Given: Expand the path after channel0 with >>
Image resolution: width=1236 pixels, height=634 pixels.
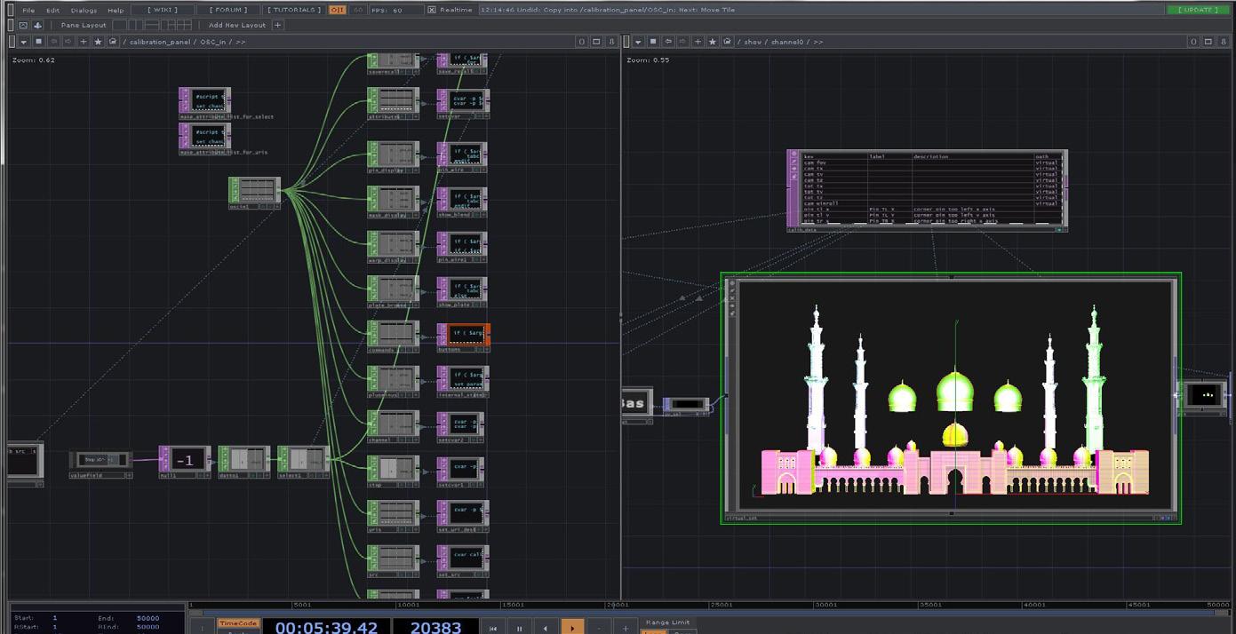Looking at the screenshot, I should coord(817,42).
